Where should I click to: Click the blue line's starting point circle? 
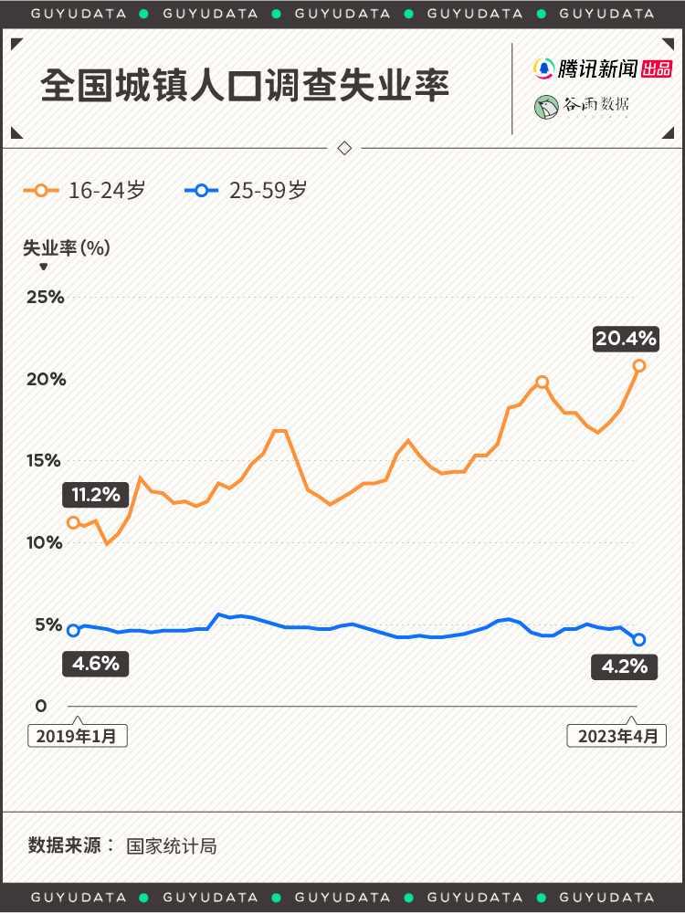click(x=73, y=630)
